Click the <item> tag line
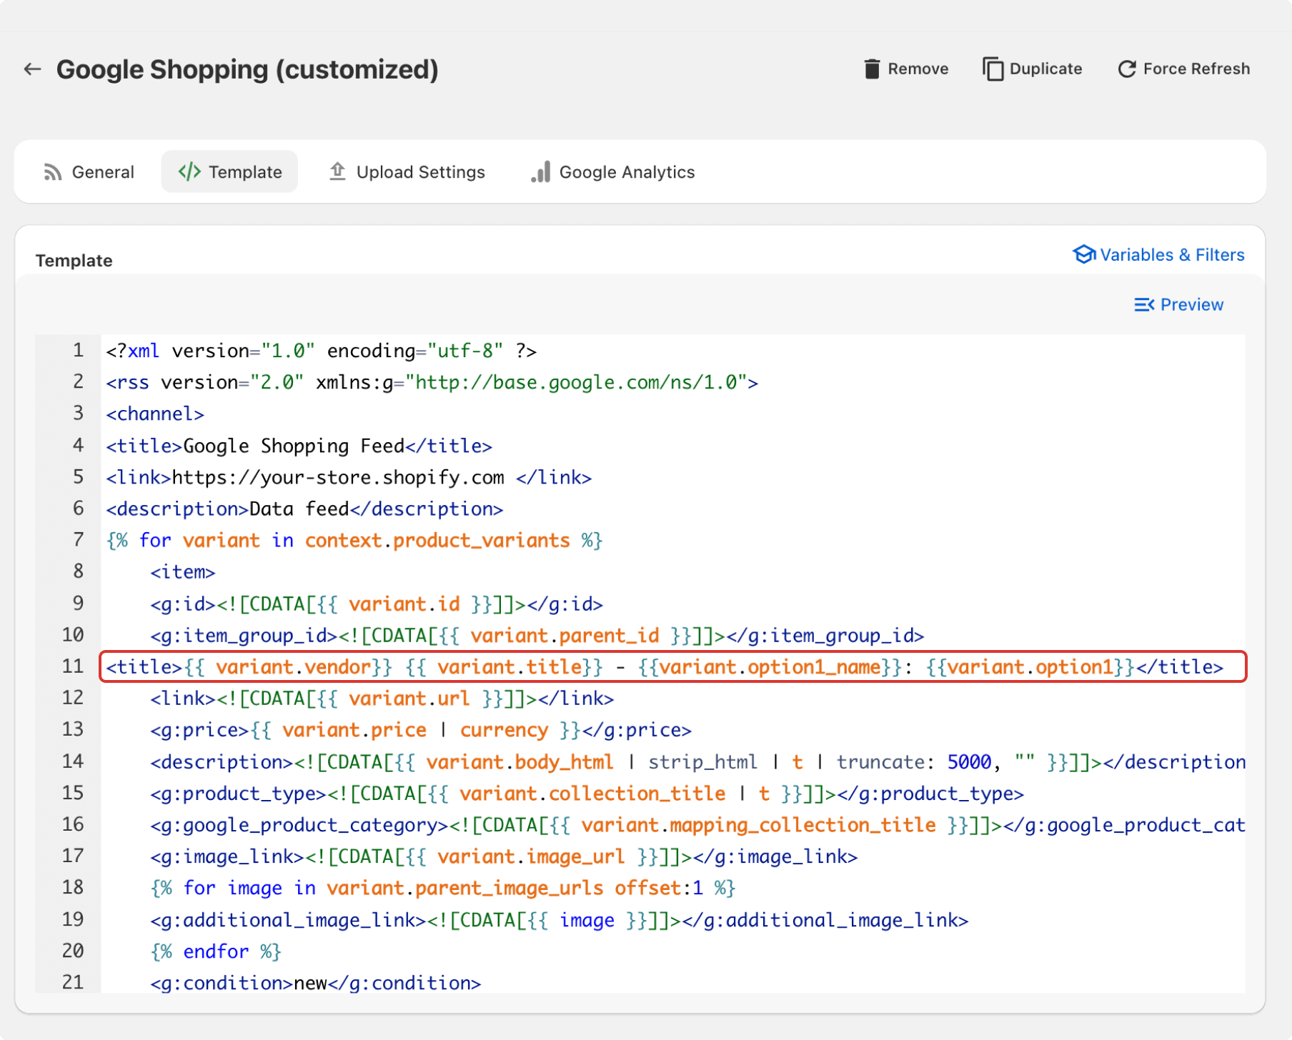Image resolution: width=1292 pixels, height=1040 pixels. pos(183,572)
